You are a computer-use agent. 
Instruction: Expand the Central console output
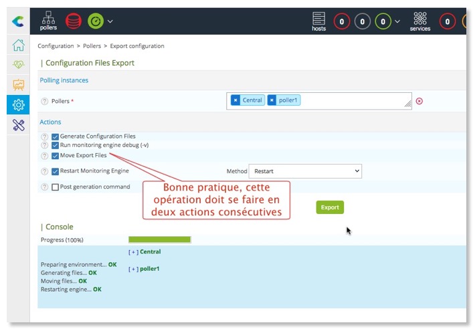(x=133, y=252)
